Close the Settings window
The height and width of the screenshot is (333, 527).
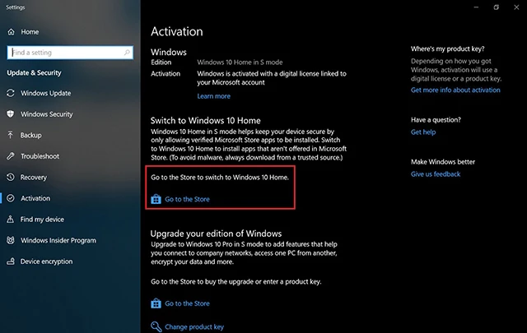click(x=516, y=7)
